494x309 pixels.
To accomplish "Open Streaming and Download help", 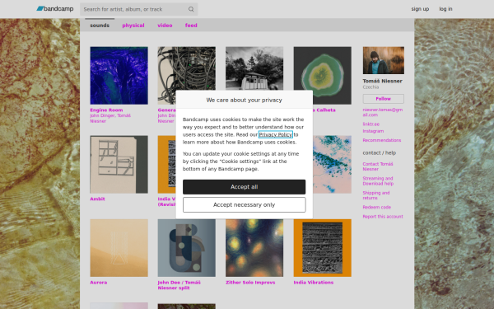I will tap(378, 181).
